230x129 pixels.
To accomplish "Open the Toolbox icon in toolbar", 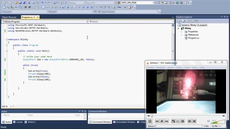I will [174, 3].
